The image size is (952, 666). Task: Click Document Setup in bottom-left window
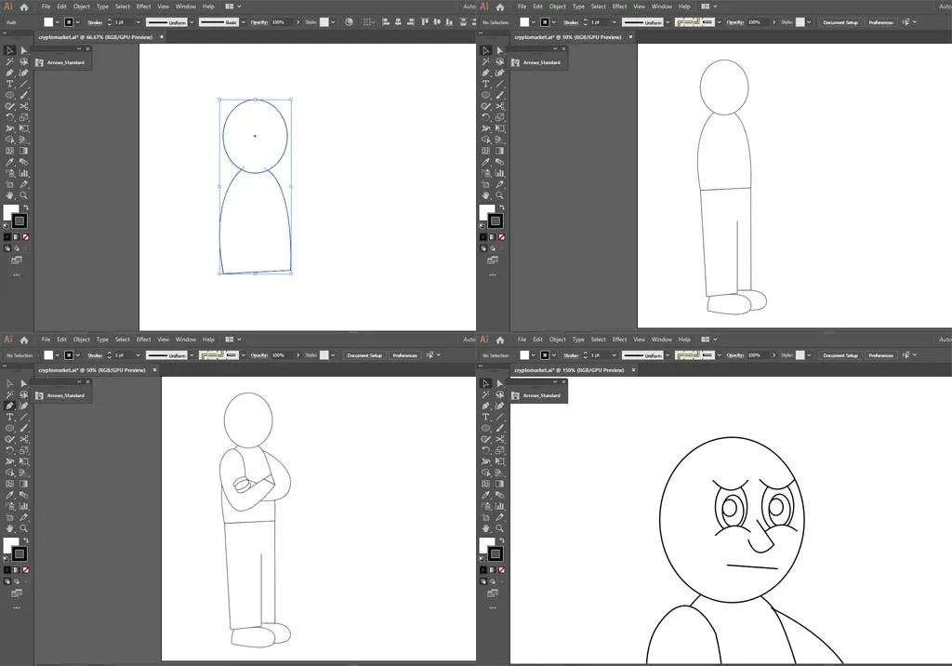pos(364,355)
